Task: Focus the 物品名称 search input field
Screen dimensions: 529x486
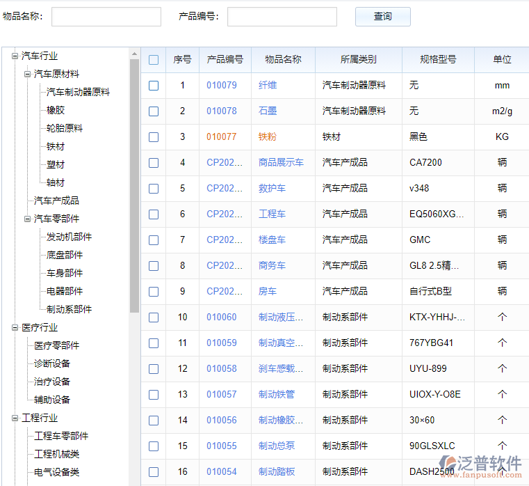Action: pyautogui.click(x=106, y=17)
